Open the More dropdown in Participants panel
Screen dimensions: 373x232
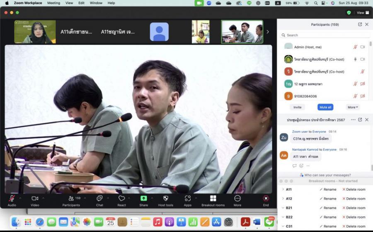click(353, 107)
